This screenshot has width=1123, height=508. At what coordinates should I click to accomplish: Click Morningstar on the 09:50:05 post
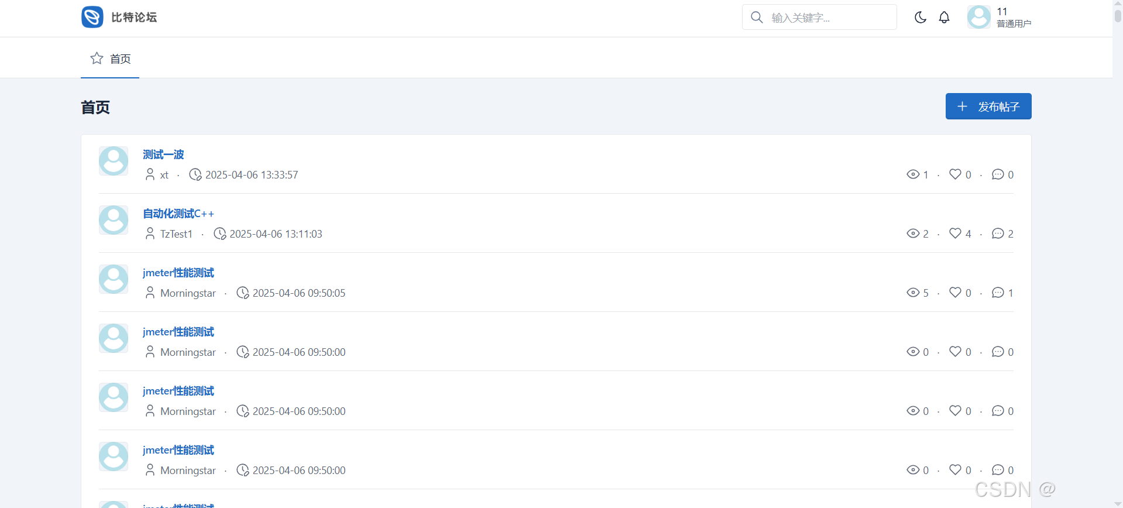(x=188, y=293)
